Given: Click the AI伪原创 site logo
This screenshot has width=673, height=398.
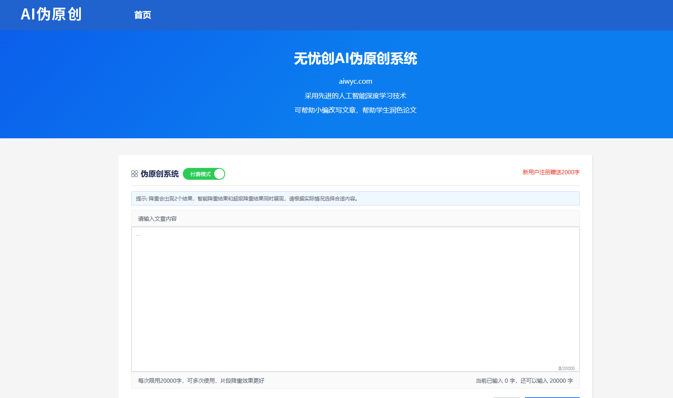Looking at the screenshot, I should pos(51,14).
